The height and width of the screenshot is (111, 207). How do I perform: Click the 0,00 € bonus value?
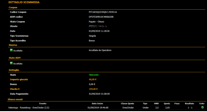(92, 84)
